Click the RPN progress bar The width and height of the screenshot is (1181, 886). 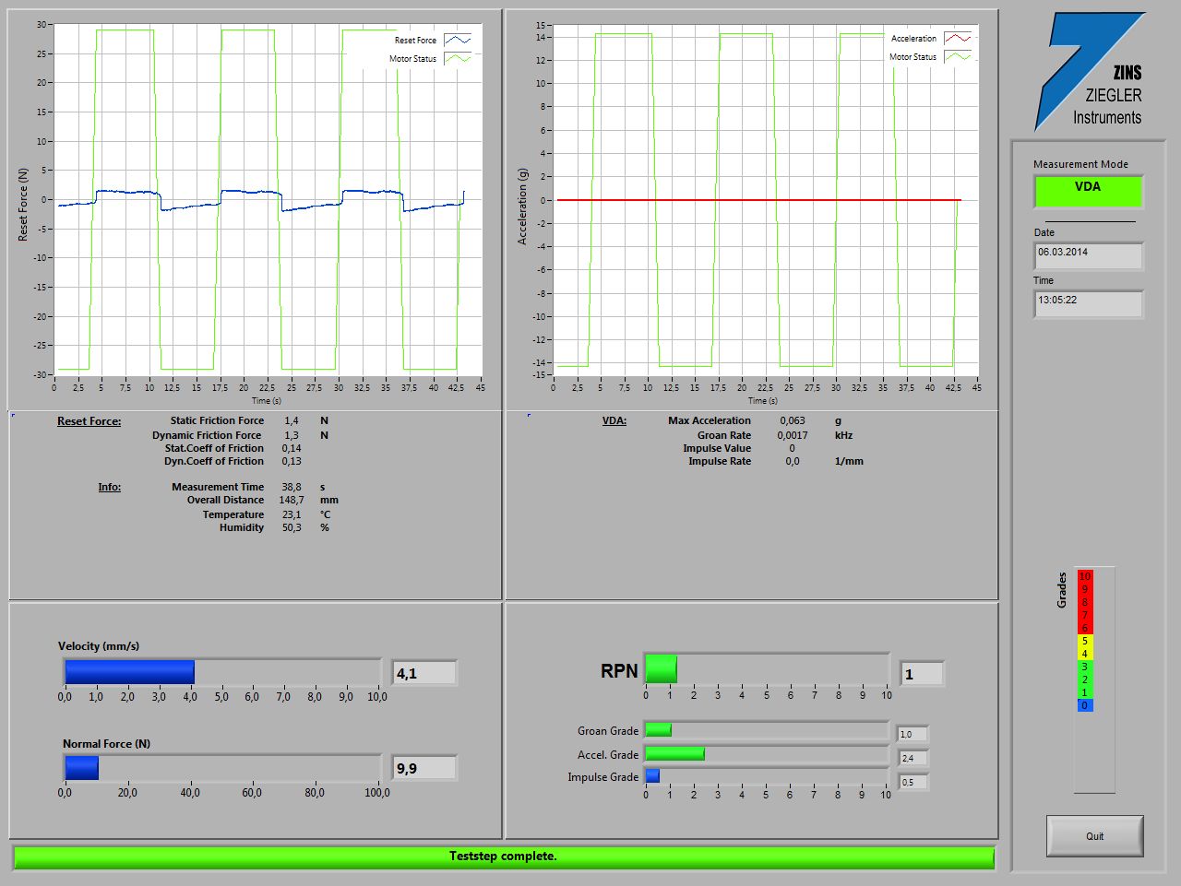766,669
